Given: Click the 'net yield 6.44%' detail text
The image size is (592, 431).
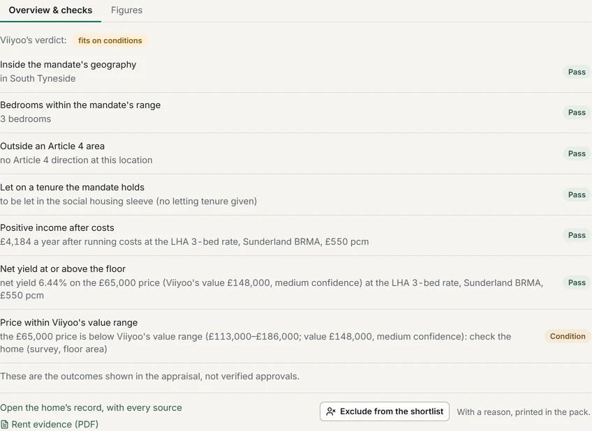Looking at the screenshot, I should click(x=272, y=289).
